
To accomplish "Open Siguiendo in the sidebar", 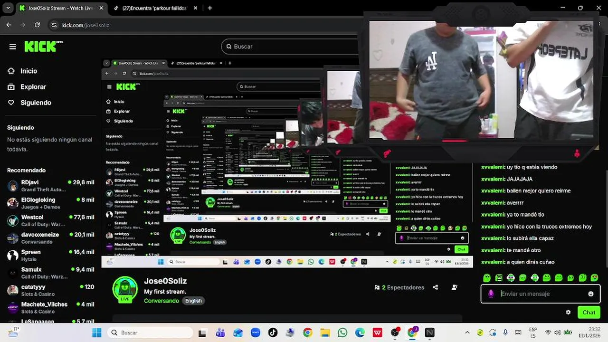I will pyautogui.click(x=36, y=103).
